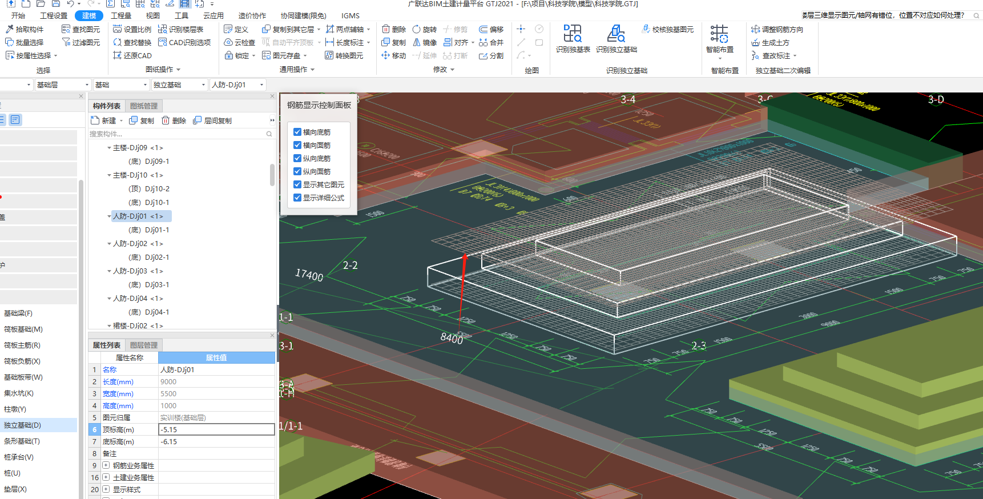Run 云检查 cloud check
Screen dimensions: 983x499
point(239,42)
